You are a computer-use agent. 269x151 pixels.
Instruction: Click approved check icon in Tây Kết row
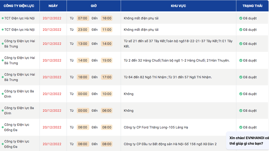coord(241,44)
